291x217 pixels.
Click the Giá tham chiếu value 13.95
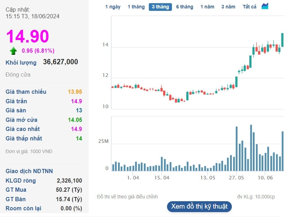(x=75, y=92)
